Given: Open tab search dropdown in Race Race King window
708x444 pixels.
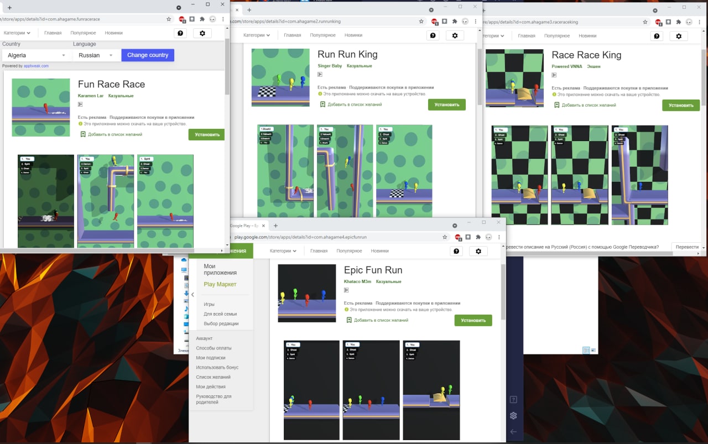Looking at the screenshot, I should pyautogui.click(x=654, y=10).
